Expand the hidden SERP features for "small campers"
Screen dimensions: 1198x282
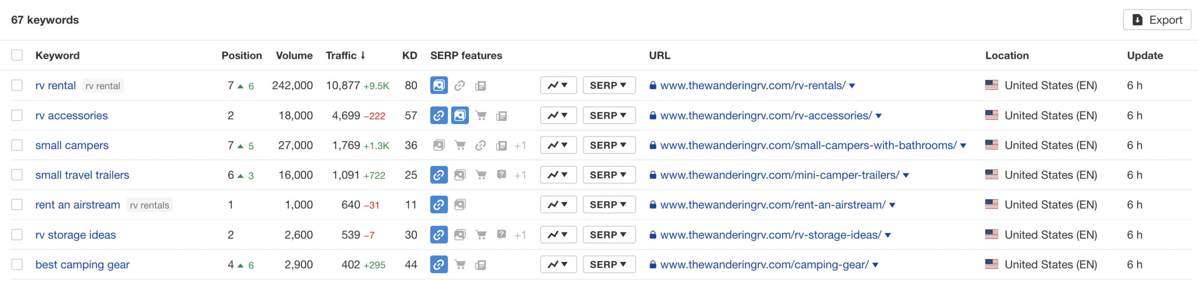tap(521, 145)
